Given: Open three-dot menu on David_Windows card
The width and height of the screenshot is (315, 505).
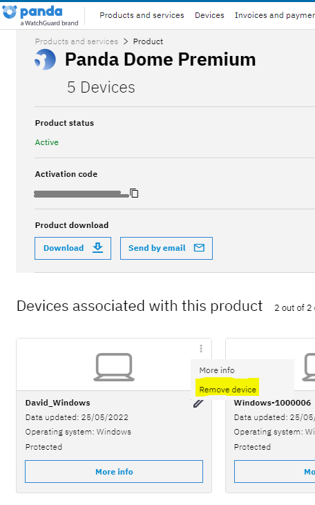Looking at the screenshot, I should (x=200, y=348).
